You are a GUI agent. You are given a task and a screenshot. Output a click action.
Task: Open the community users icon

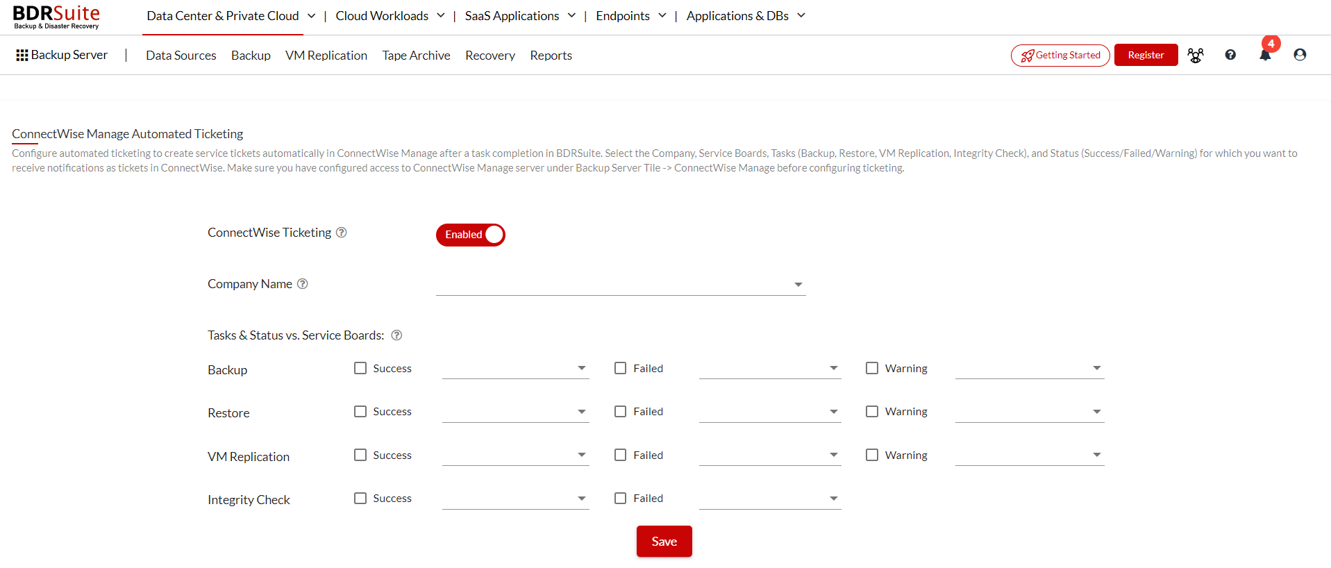coord(1196,55)
